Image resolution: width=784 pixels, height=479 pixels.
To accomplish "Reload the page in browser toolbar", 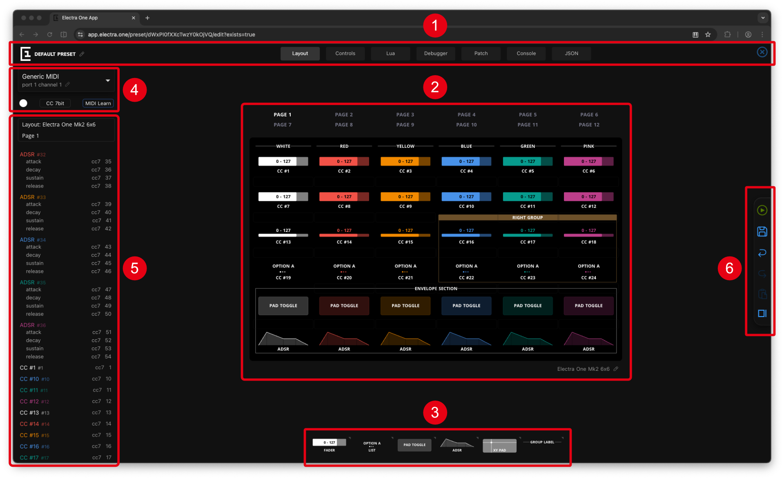I will tap(49, 35).
